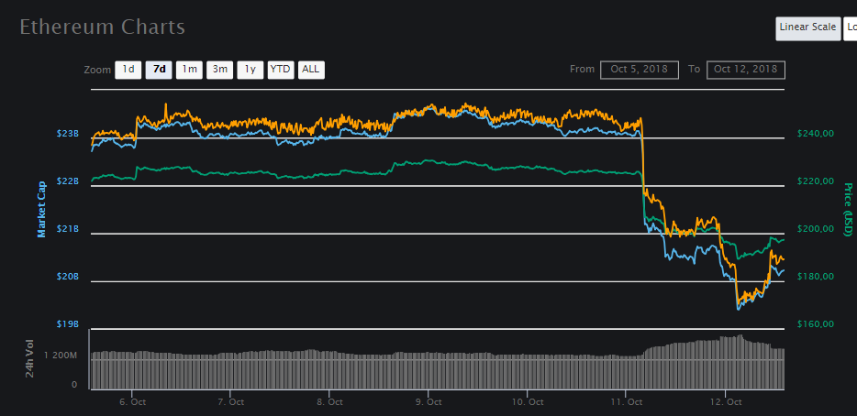This screenshot has height=416, width=857.
Task: Click the $22B market cap label
Action: [68, 181]
